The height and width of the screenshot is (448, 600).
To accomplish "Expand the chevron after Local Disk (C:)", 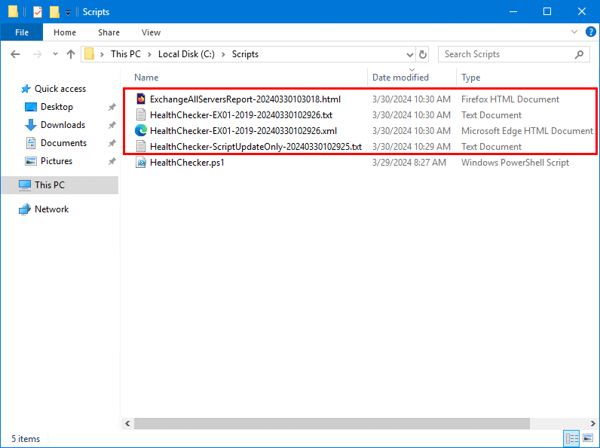I will pyautogui.click(x=223, y=54).
